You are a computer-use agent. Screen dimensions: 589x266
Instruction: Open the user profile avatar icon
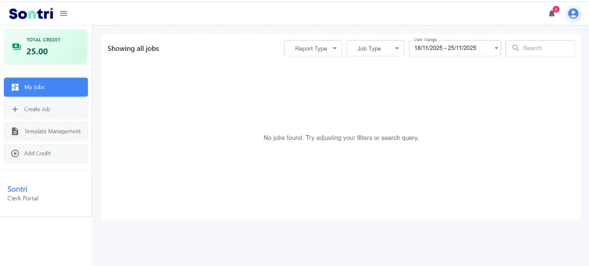tap(573, 14)
